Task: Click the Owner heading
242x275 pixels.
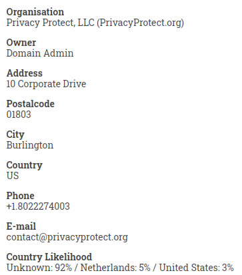Action: pos(21,43)
